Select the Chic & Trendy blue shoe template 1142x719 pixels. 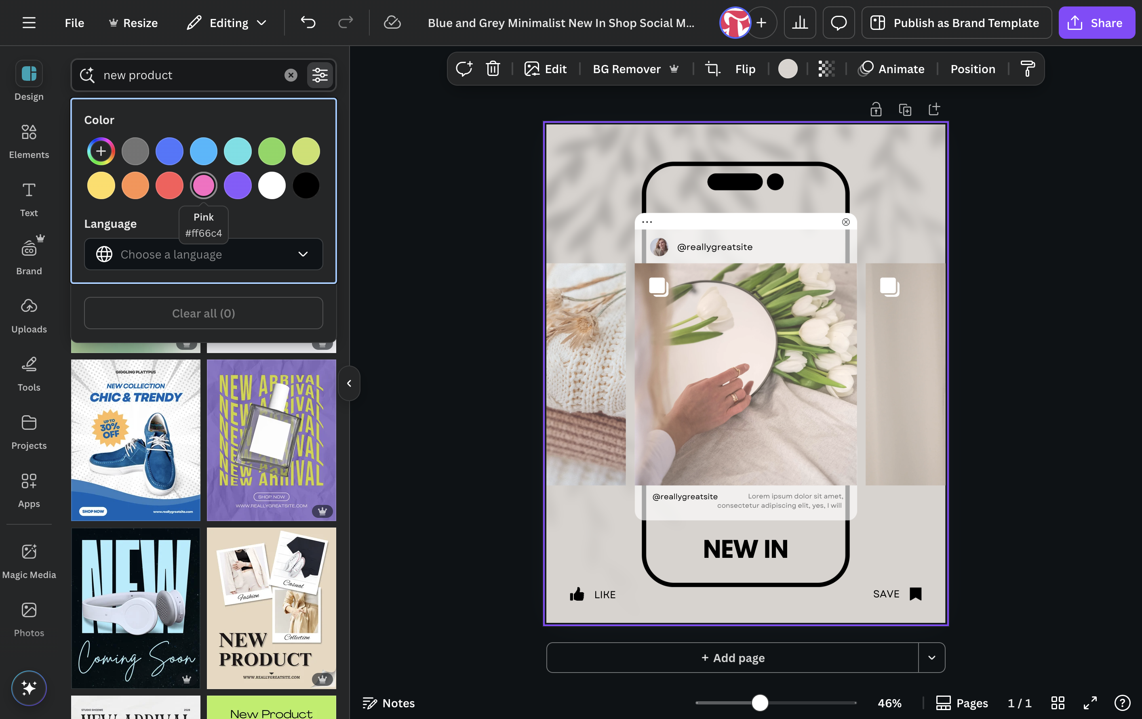[136, 440]
